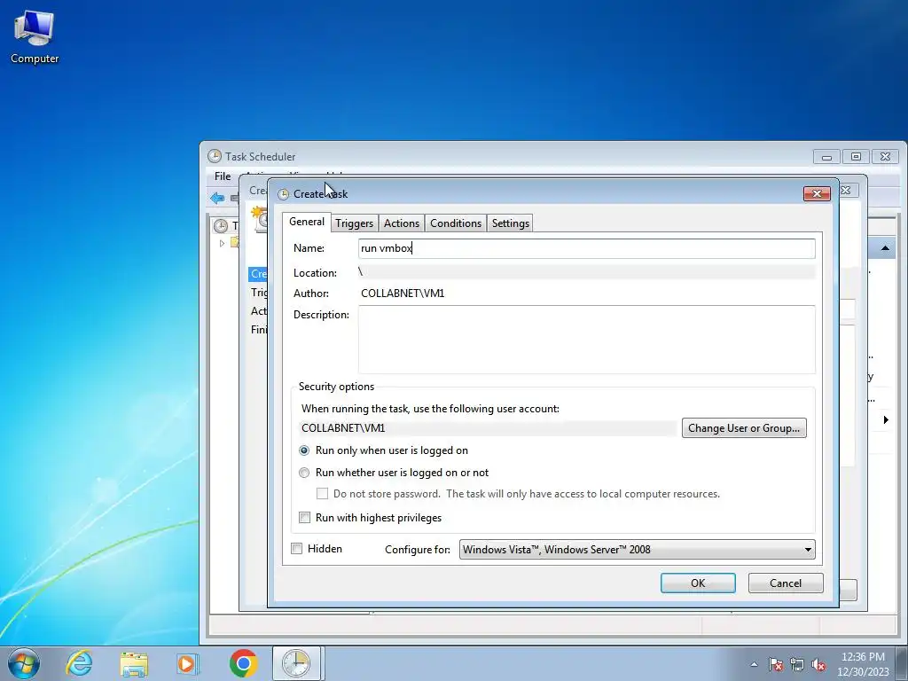The width and height of the screenshot is (908, 681).
Task: Tick the Hidden checkbox
Action: click(296, 548)
